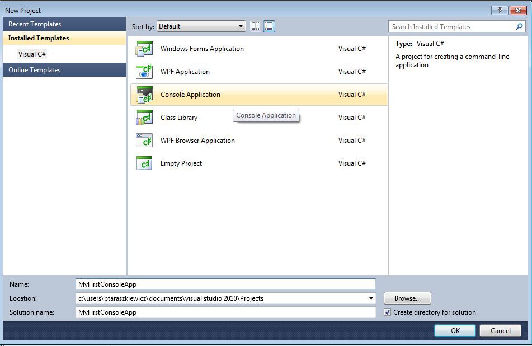Select the 'Empty Project' text label
Viewport: 532px width, 346px height.
181,163
